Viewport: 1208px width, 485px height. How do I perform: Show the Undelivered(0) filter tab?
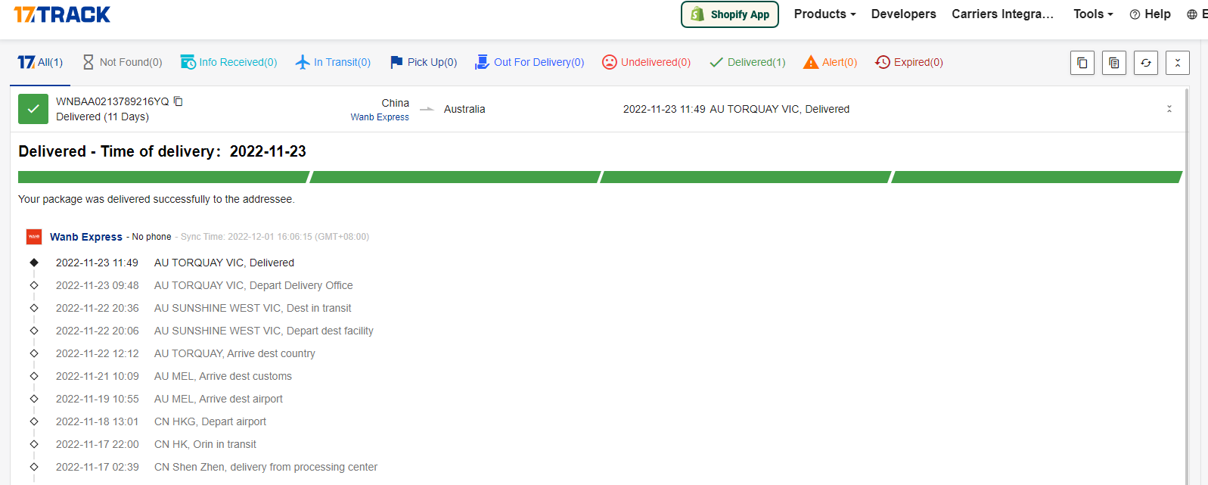pos(646,62)
